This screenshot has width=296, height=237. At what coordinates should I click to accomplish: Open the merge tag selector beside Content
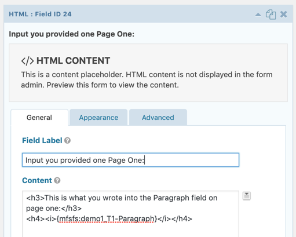point(247,196)
